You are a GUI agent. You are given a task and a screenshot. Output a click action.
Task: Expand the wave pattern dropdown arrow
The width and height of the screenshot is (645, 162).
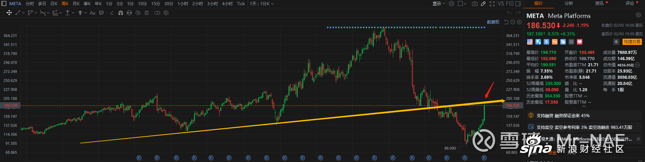click(x=48, y=13)
